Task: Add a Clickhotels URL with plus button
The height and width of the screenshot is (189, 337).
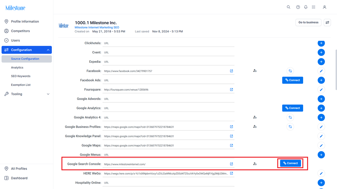Action: pyautogui.click(x=321, y=43)
